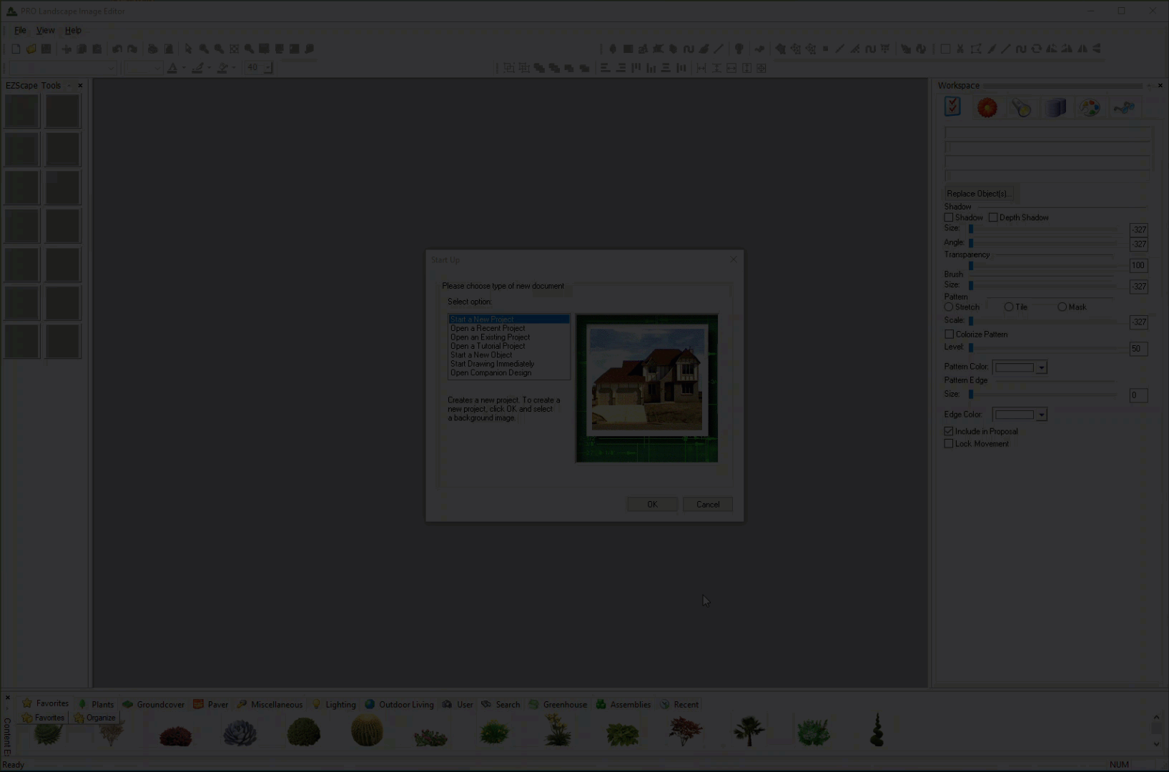Viewport: 1169px width, 772px height.
Task: Select the Tile pattern radio button
Action: (x=1009, y=307)
